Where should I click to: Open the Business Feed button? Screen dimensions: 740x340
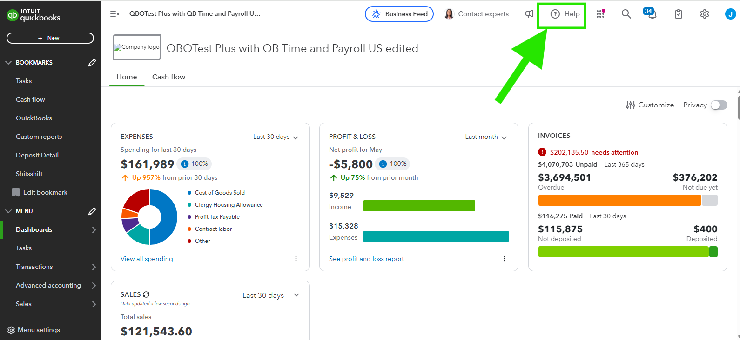click(399, 14)
